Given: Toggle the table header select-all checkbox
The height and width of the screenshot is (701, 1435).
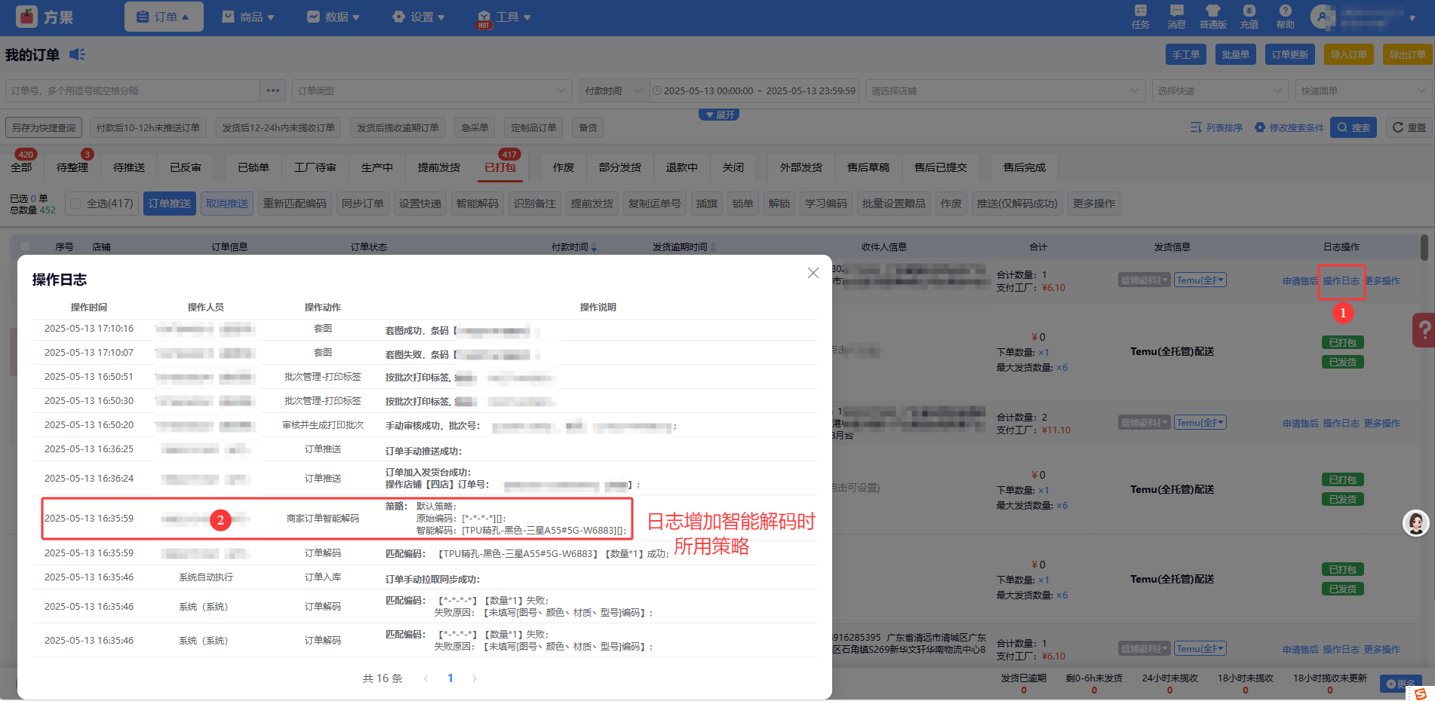Looking at the screenshot, I should tap(25, 247).
